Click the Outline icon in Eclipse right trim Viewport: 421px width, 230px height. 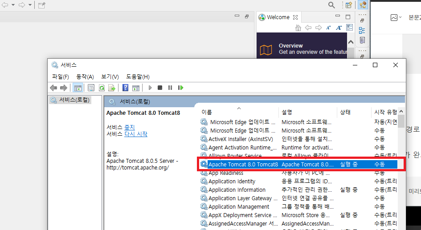362,31
